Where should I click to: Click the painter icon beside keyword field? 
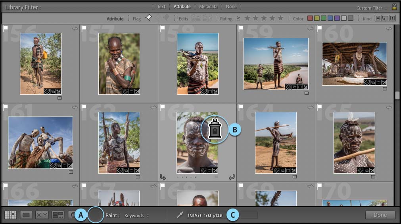click(180, 215)
